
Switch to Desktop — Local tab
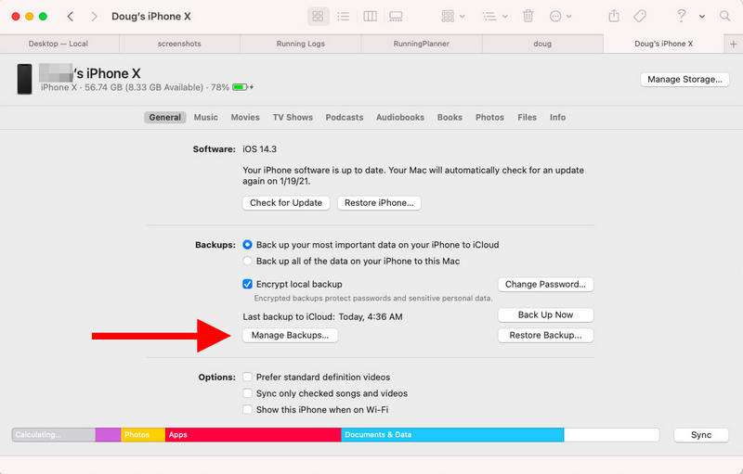[x=59, y=44]
